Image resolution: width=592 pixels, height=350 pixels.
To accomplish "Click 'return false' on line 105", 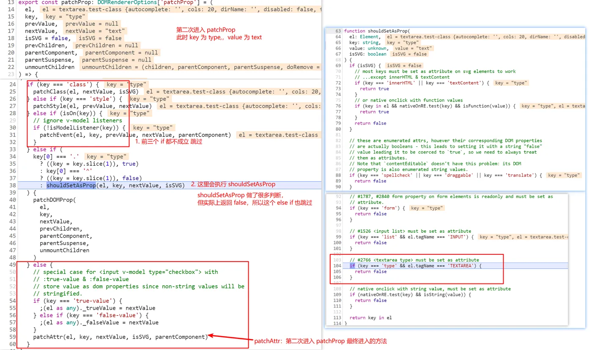I will pyautogui.click(x=370, y=271).
